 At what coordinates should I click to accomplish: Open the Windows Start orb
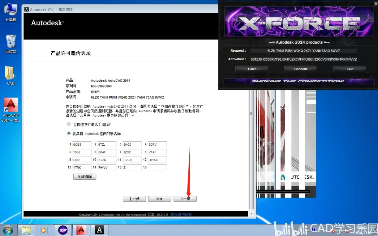click(8, 230)
